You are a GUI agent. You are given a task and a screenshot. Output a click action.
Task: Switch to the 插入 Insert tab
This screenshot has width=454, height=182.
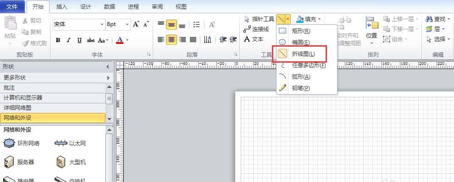pyautogui.click(x=61, y=7)
